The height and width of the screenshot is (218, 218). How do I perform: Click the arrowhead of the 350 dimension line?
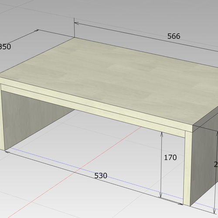click(36, 31)
